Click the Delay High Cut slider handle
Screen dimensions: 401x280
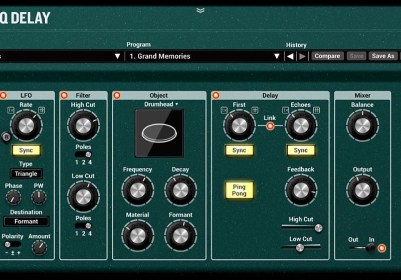[318, 227]
